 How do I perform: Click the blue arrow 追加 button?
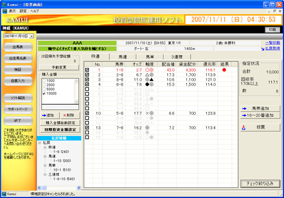tap(47, 115)
